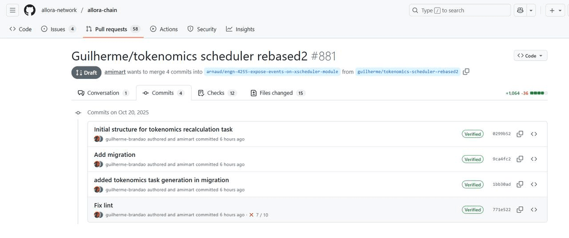Open the hamburger navigation menu
The width and height of the screenshot is (569, 238).
pyautogui.click(x=12, y=10)
